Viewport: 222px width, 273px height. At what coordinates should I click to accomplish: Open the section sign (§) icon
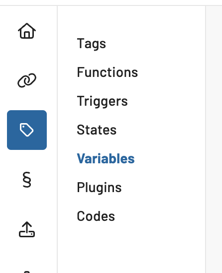[27, 180]
